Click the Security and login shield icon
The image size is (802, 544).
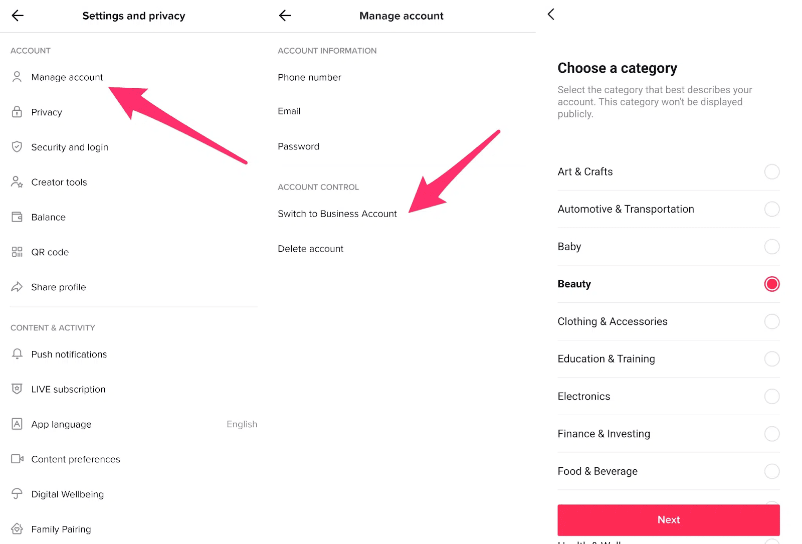point(17,147)
